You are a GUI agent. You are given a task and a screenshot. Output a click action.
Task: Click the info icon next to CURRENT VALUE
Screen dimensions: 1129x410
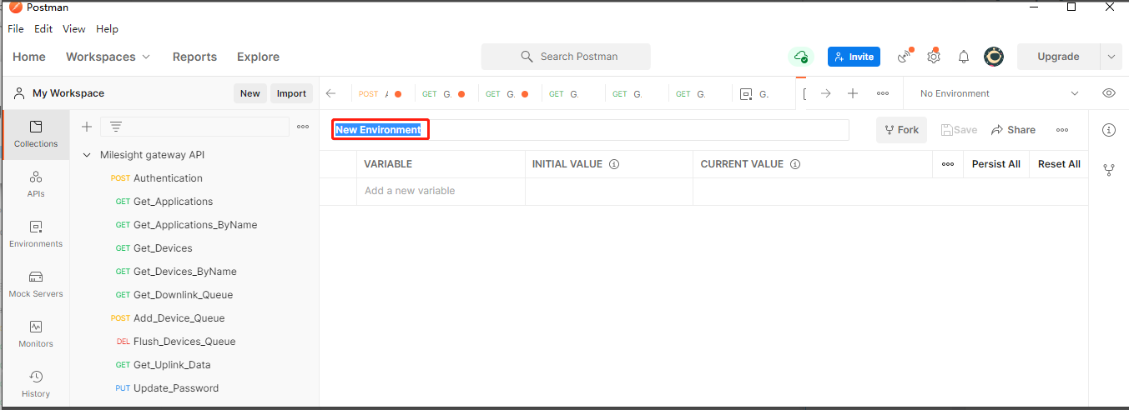click(x=795, y=164)
